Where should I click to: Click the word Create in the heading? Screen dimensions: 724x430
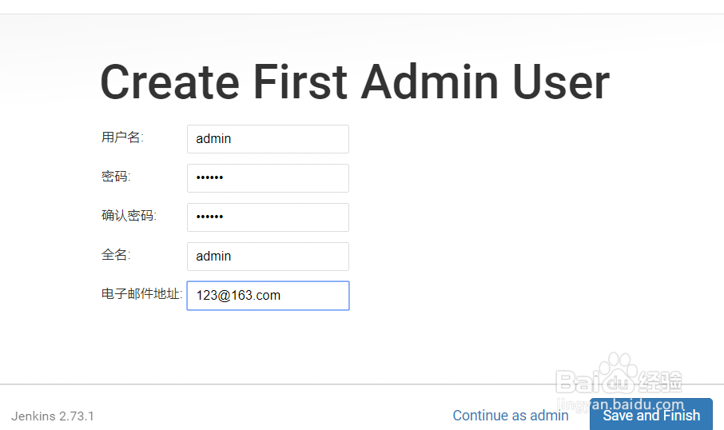pos(170,82)
